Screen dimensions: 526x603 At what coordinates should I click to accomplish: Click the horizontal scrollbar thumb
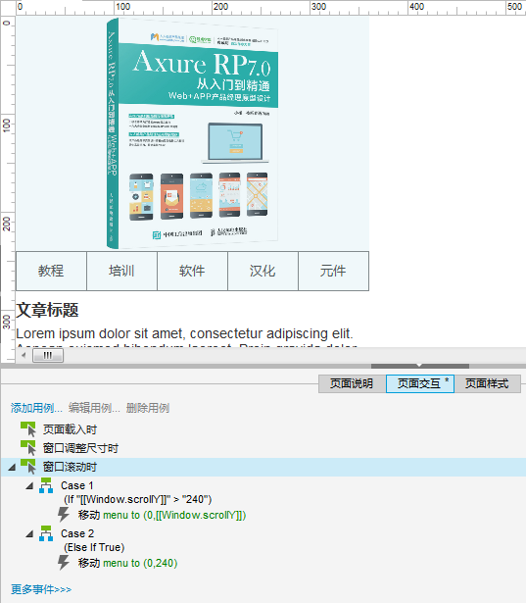tap(48, 355)
